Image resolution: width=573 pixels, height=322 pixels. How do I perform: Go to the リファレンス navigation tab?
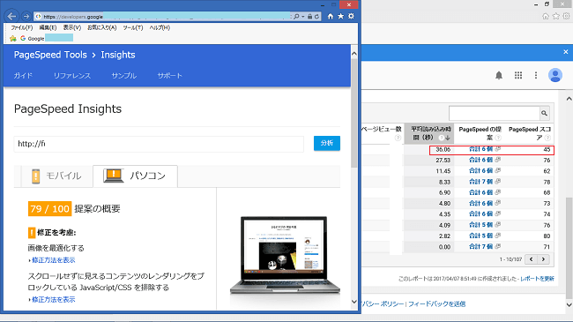click(72, 76)
